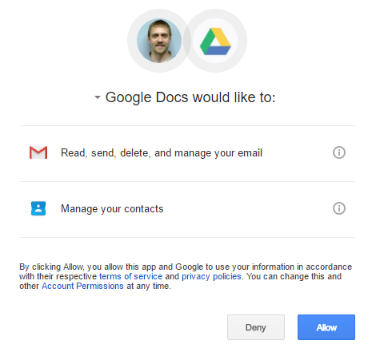
Task: Open the 'Account Permissions' link
Action: point(82,286)
